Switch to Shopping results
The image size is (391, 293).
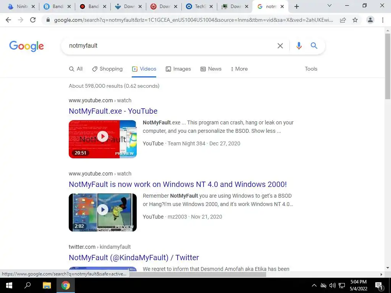click(107, 69)
